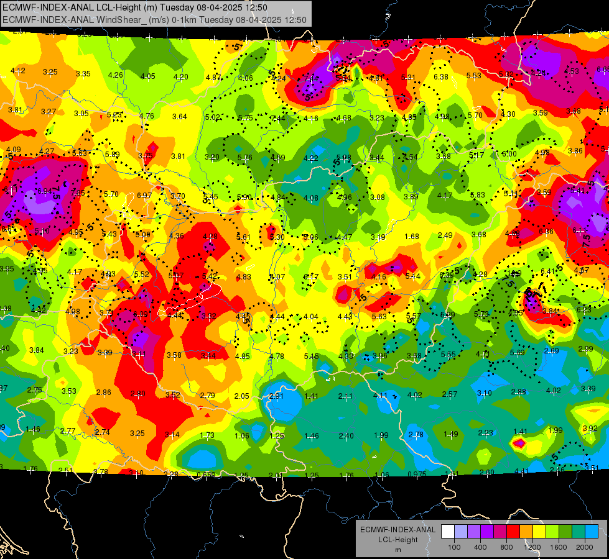Select the sky blue legend swatch after 2000

pos(592,532)
